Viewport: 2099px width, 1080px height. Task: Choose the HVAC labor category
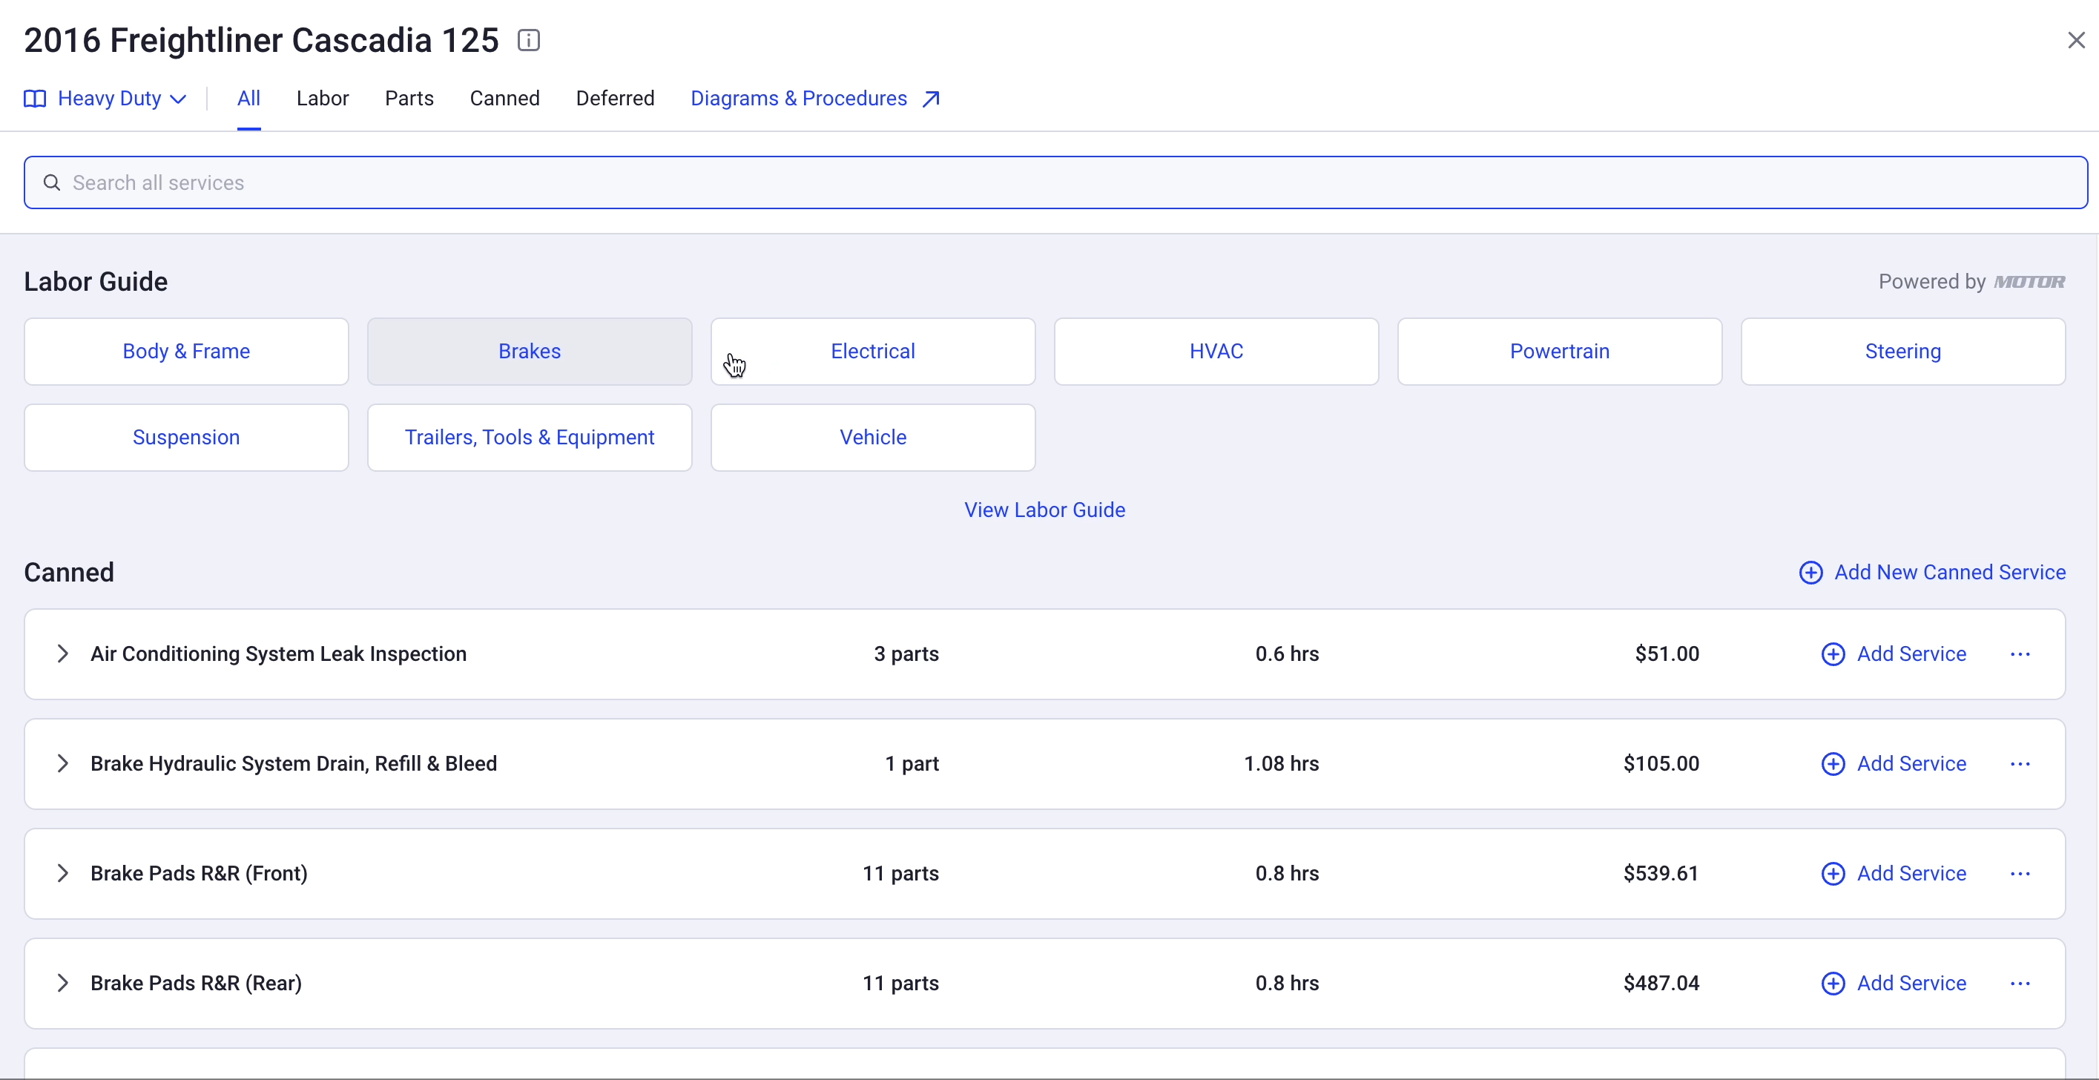pos(1216,352)
